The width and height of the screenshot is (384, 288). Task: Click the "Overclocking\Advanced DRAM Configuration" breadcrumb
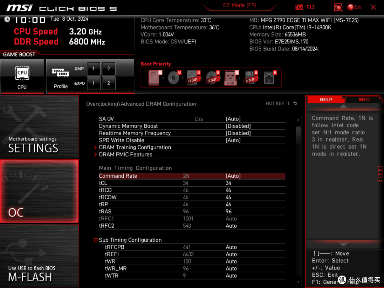pos(141,104)
